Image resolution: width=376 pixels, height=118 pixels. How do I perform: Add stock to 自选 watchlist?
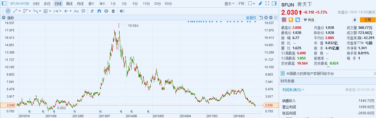[309, 20]
